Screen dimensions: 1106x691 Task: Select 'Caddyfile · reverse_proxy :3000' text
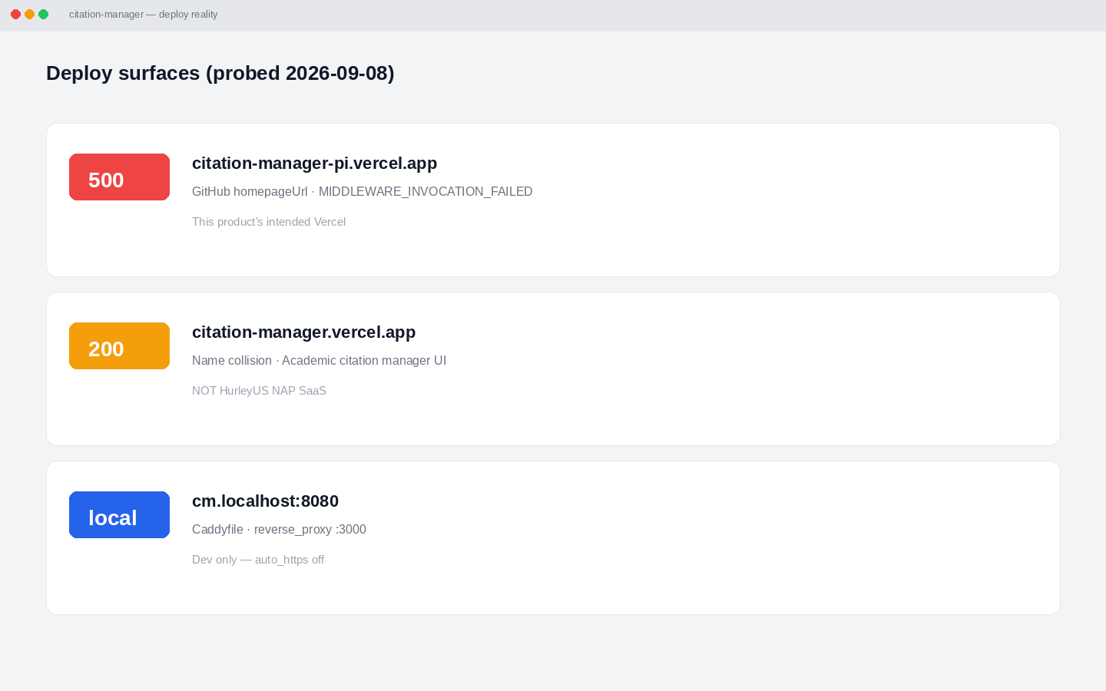[279, 529]
